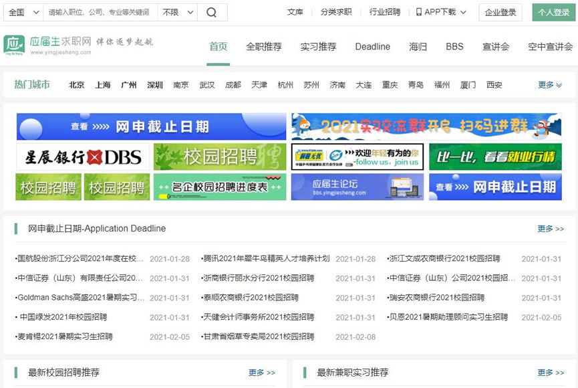This screenshot has height=388, width=578.
Task: Select the city 青岛
Action: click(x=416, y=85)
